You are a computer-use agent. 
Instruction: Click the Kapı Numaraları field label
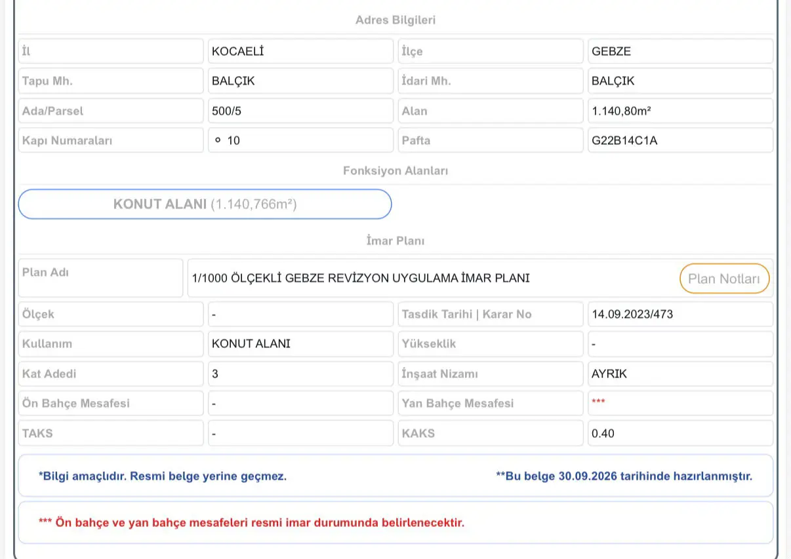[x=67, y=140]
